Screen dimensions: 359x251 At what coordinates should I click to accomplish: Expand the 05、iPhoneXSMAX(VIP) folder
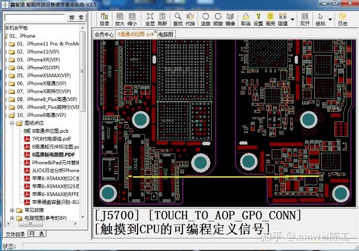pyautogui.click(x=6, y=75)
